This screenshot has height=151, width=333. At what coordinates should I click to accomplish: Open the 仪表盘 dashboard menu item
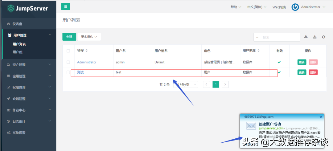[17, 24]
